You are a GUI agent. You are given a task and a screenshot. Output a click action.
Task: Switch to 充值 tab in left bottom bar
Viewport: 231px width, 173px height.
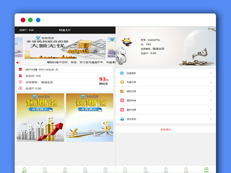tap(45, 169)
